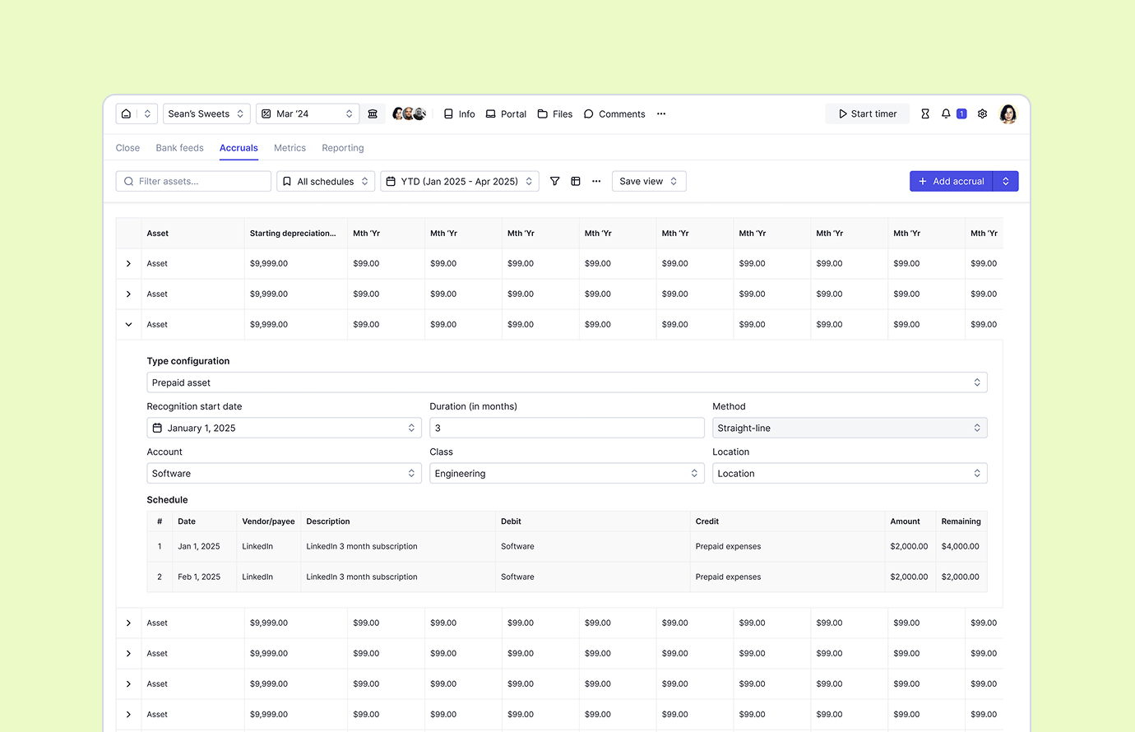Click the filter funnel icon
Viewport: 1135px width, 732px height.
click(x=555, y=181)
